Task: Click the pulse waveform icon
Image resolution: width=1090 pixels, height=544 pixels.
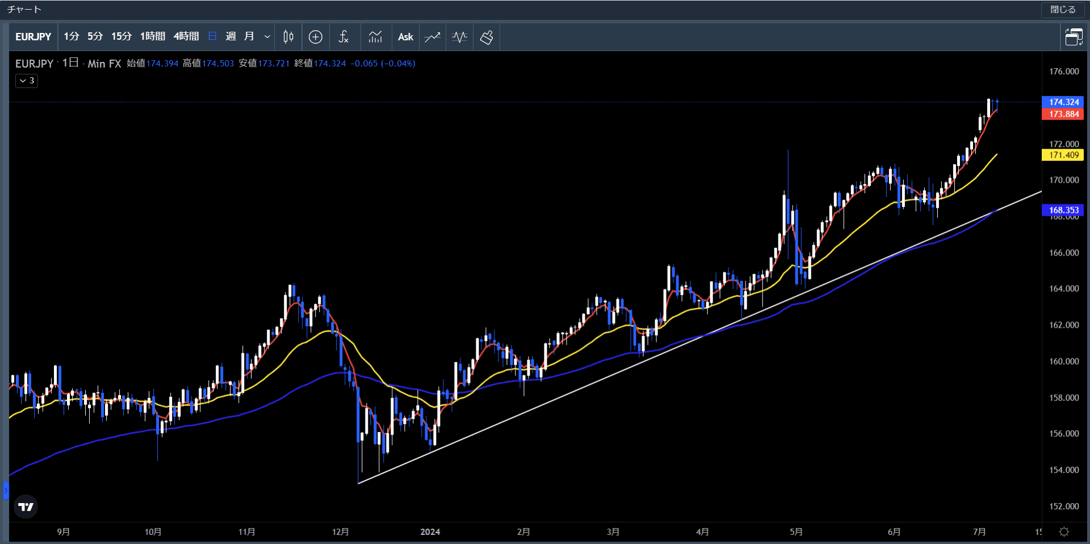Action: [x=459, y=37]
